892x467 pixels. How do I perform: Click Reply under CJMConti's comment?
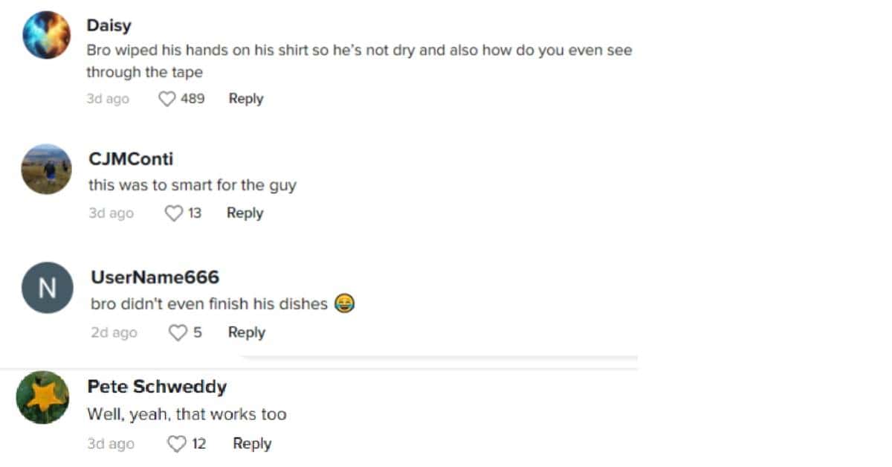tap(244, 213)
